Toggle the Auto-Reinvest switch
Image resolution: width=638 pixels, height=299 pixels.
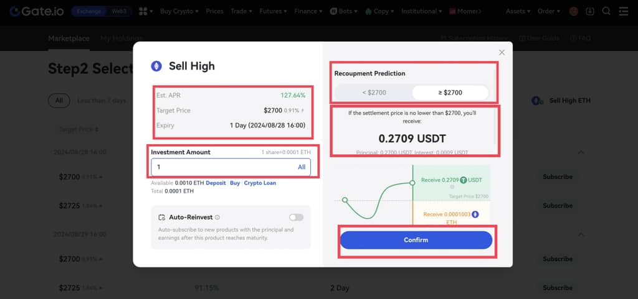point(296,218)
